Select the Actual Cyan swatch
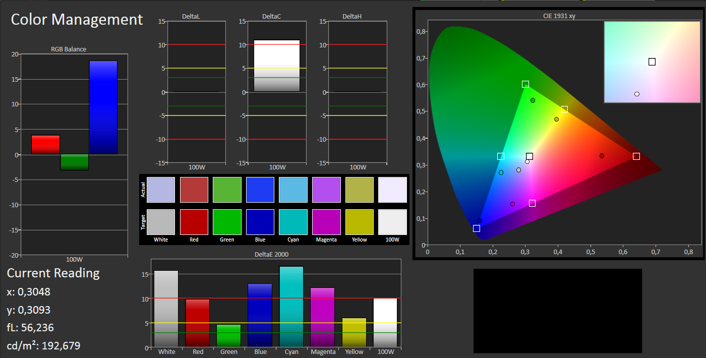Image resolution: width=706 pixels, height=358 pixels. click(293, 190)
